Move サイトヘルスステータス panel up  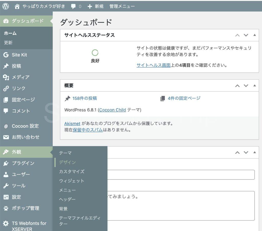click(237, 35)
